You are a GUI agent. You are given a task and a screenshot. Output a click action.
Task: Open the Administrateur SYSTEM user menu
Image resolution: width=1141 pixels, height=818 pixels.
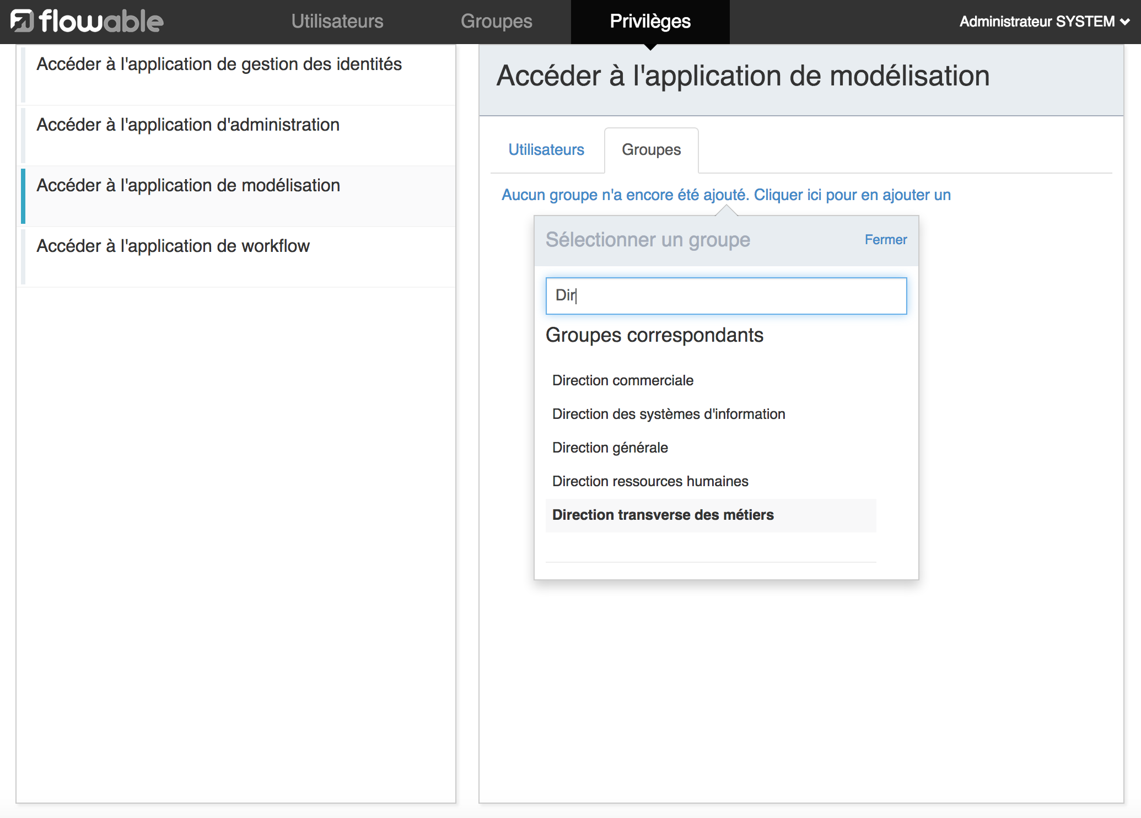coord(1045,21)
